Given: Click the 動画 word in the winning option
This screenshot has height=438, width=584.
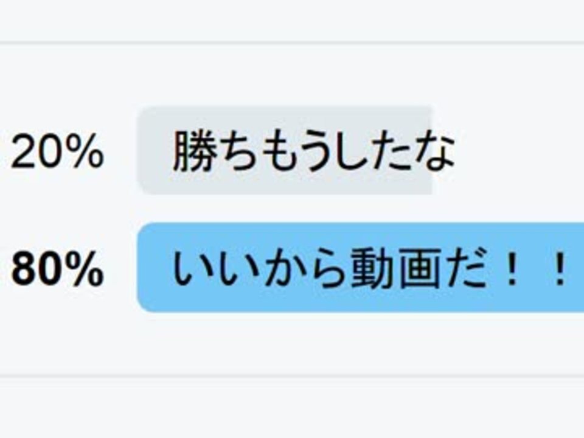Looking at the screenshot, I should click(x=394, y=268).
